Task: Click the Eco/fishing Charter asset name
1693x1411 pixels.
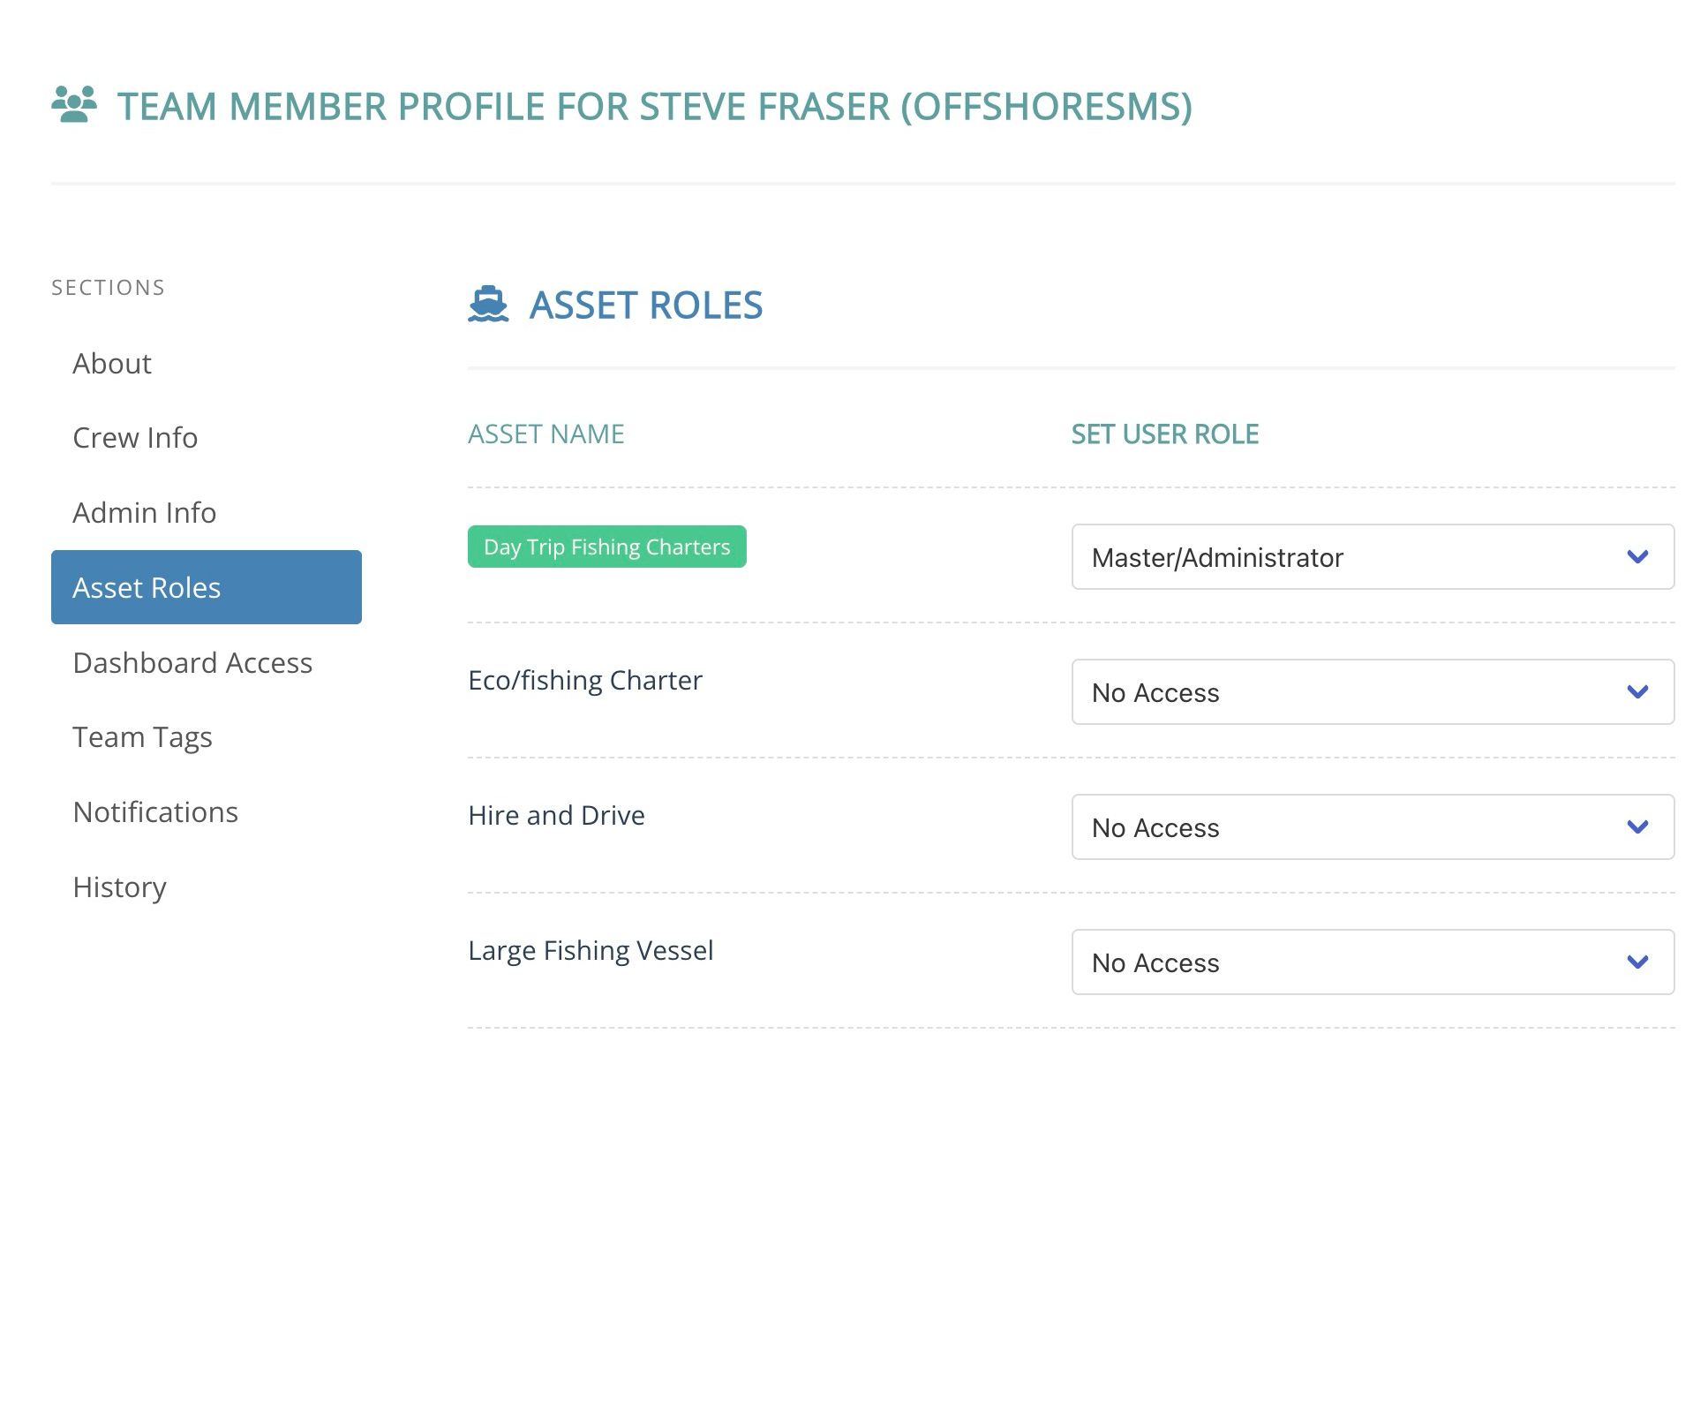Action: (x=585, y=680)
